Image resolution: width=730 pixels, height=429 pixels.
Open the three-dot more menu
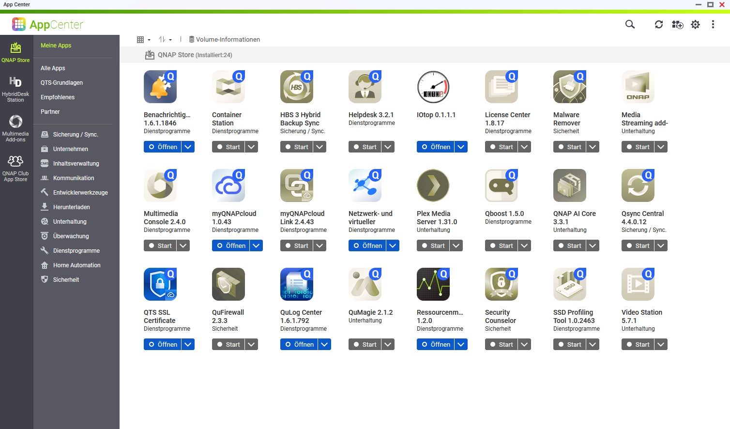click(713, 24)
